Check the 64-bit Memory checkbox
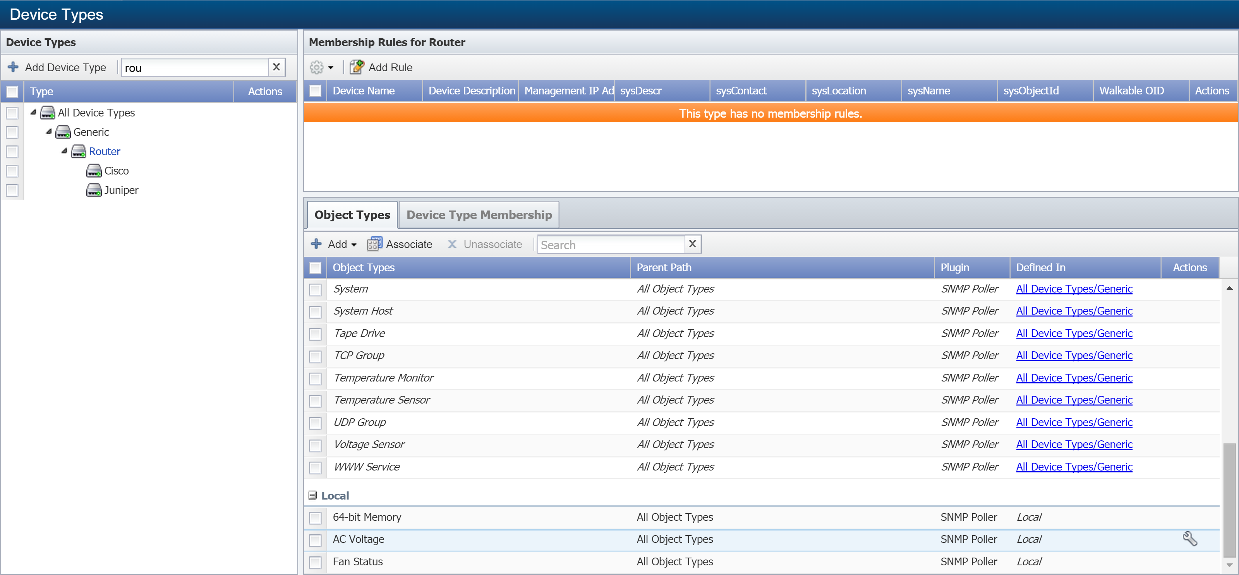Image resolution: width=1239 pixels, height=575 pixels. coord(315,518)
